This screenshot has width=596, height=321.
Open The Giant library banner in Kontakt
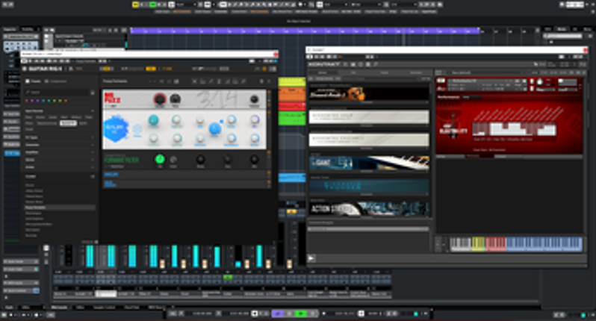coord(369,163)
